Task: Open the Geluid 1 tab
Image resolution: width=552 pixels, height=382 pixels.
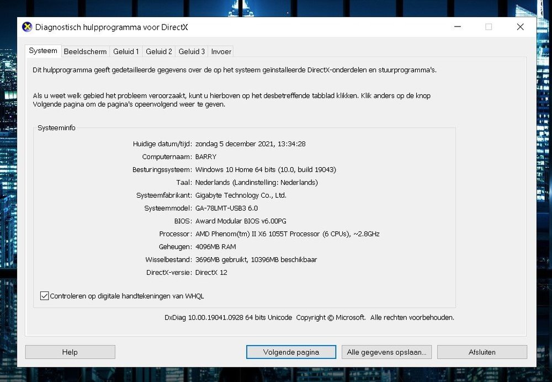Action: point(126,51)
